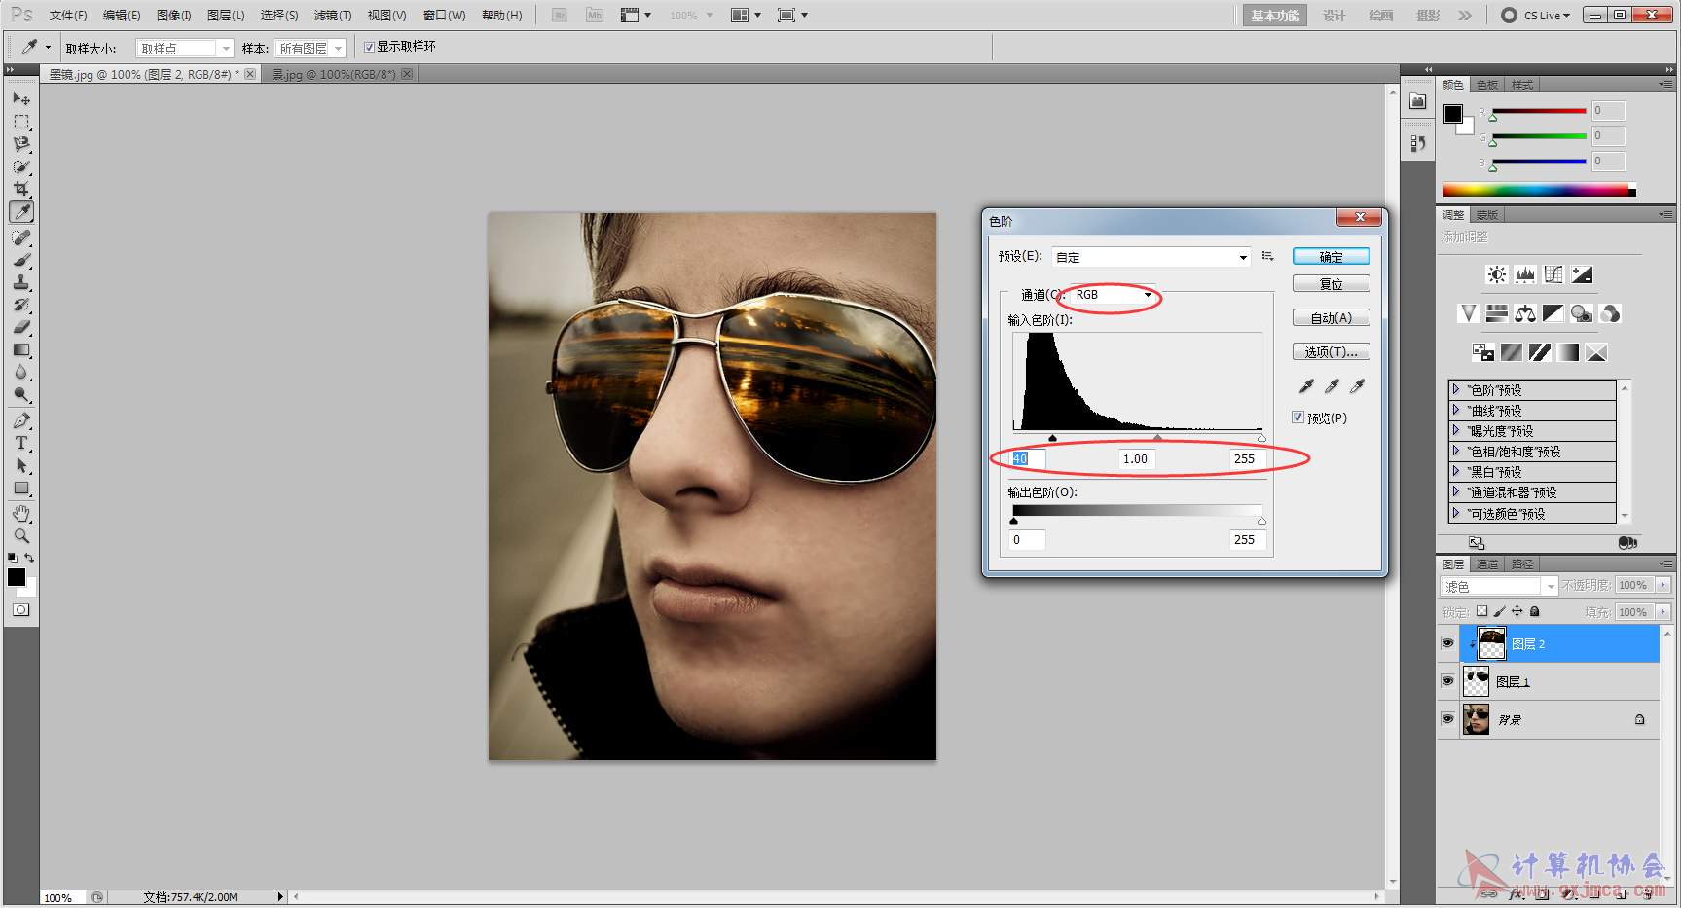Click 确定 to confirm Levels

1331,257
